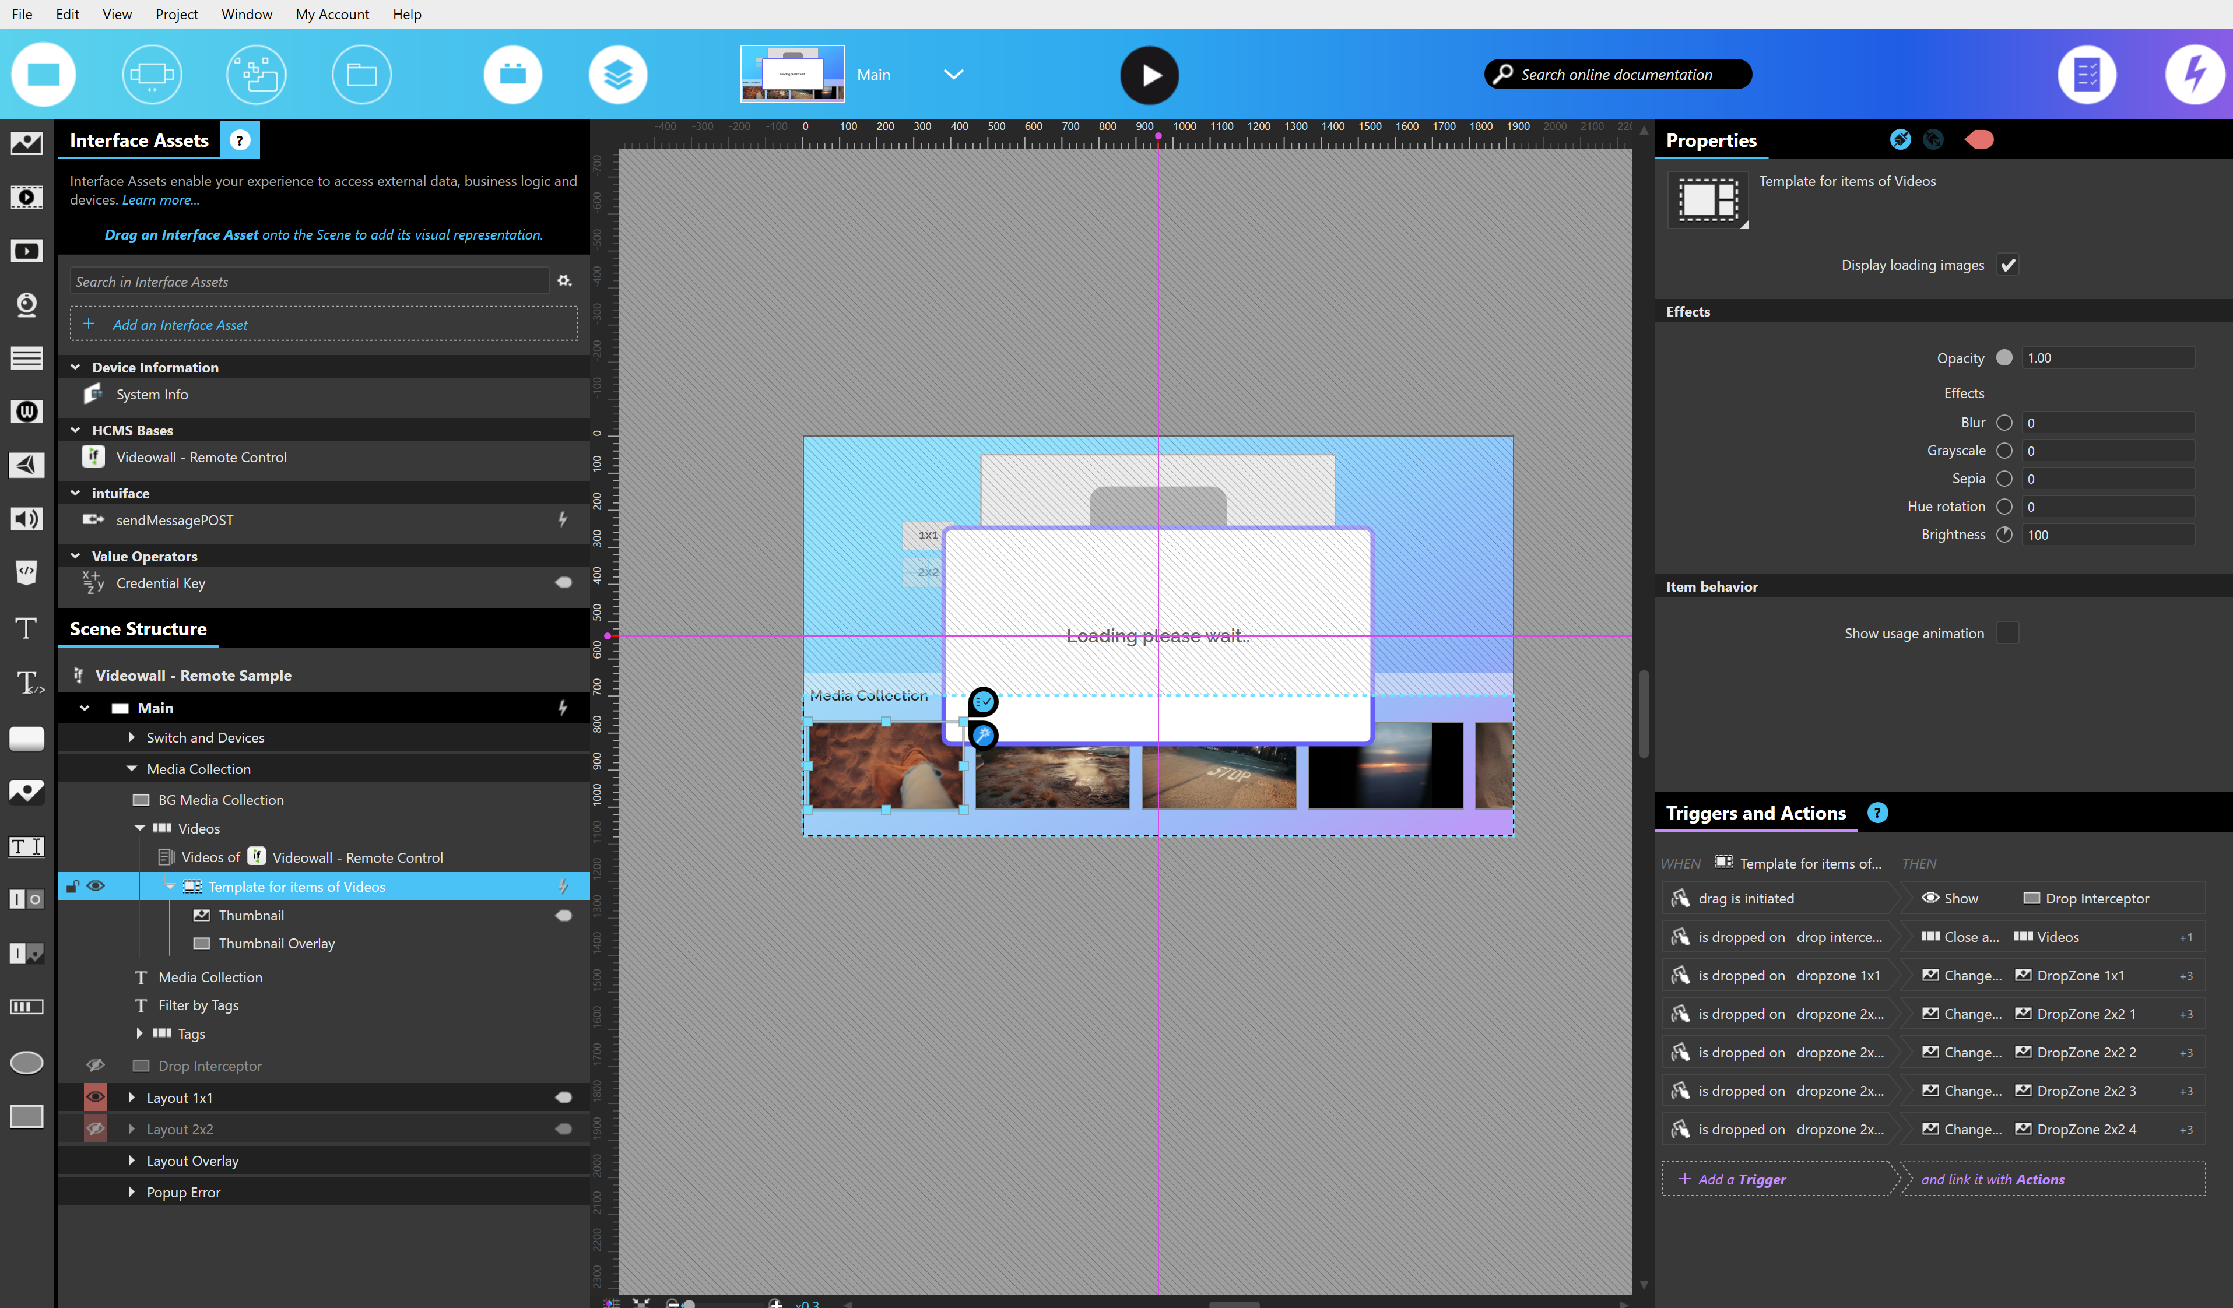Click the binding toggle on Thumbnail row

click(x=564, y=915)
